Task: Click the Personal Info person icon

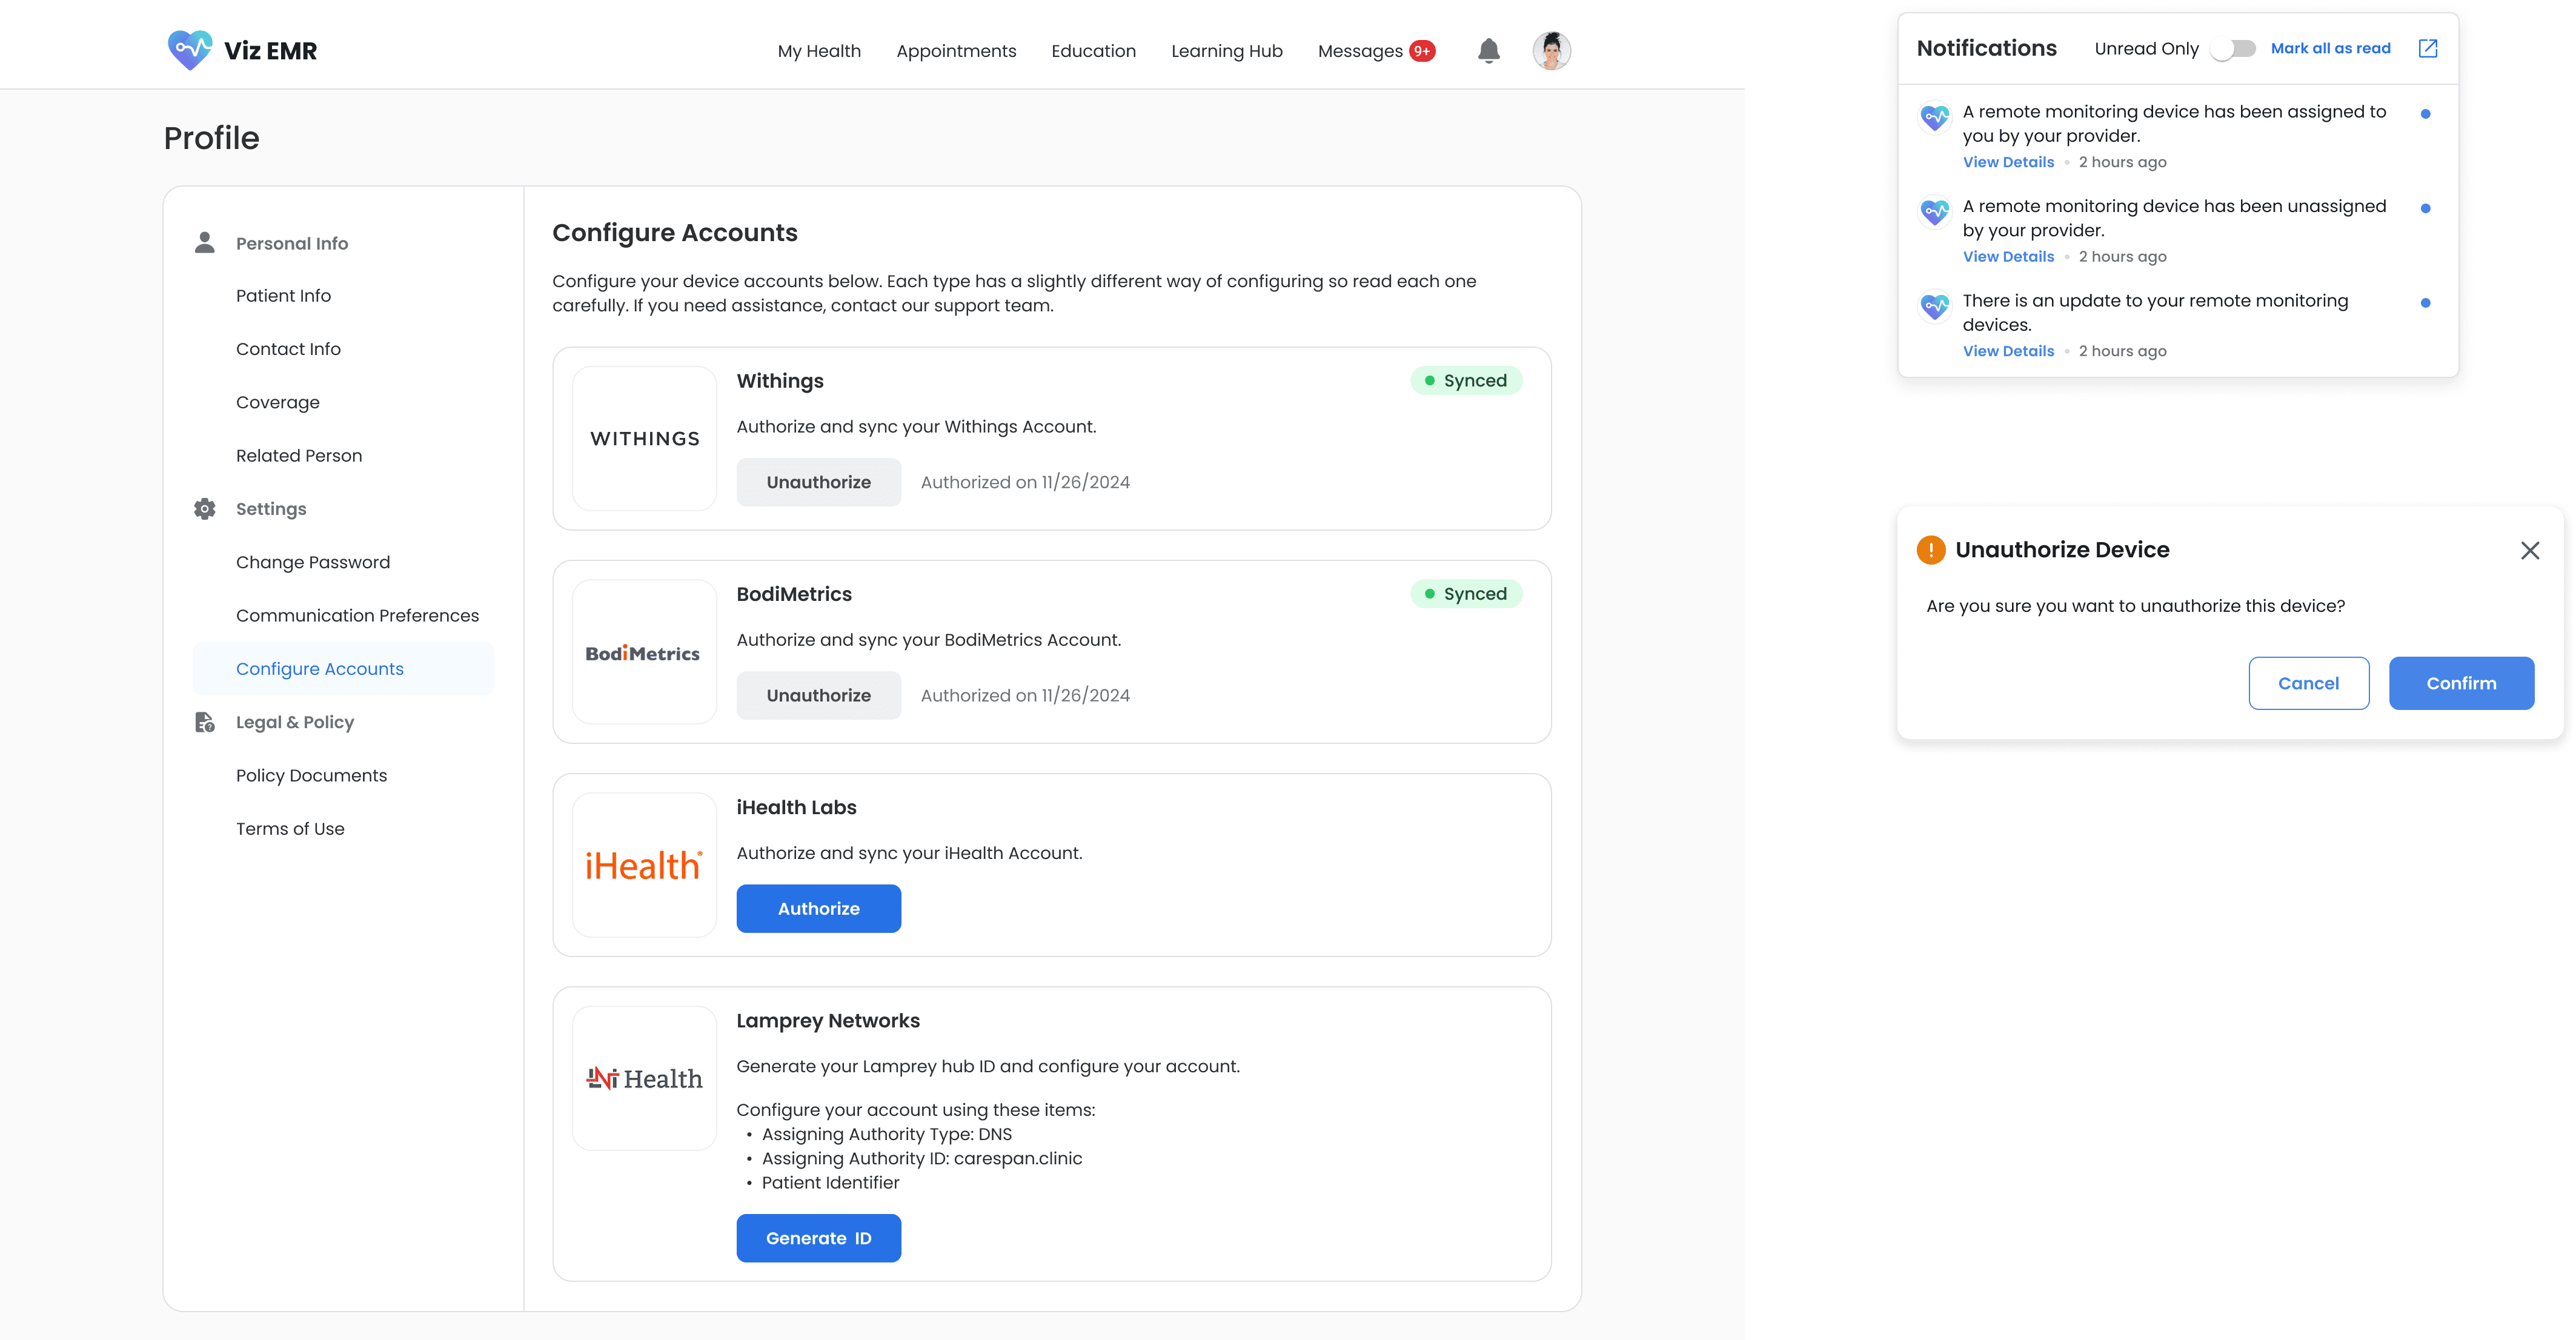Action: (205, 243)
